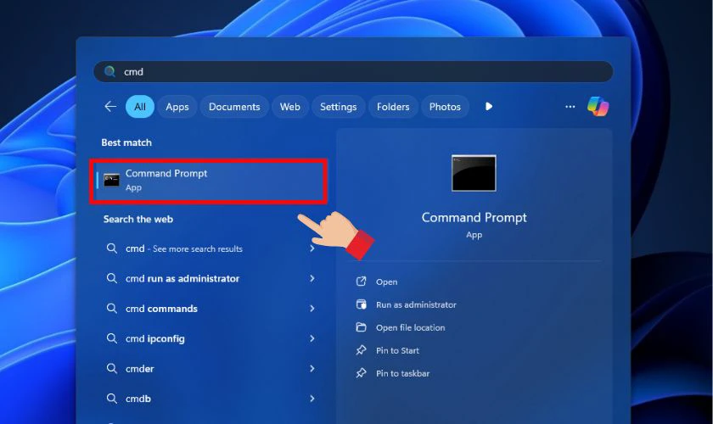Switch to the Documents filter tab
The height and width of the screenshot is (424, 713).
pyautogui.click(x=234, y=107)
